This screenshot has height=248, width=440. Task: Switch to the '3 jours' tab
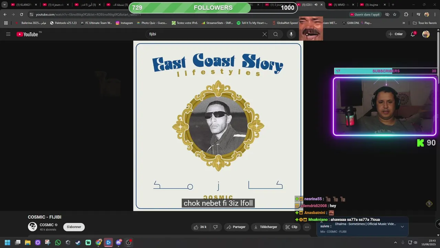click(278, 5)
